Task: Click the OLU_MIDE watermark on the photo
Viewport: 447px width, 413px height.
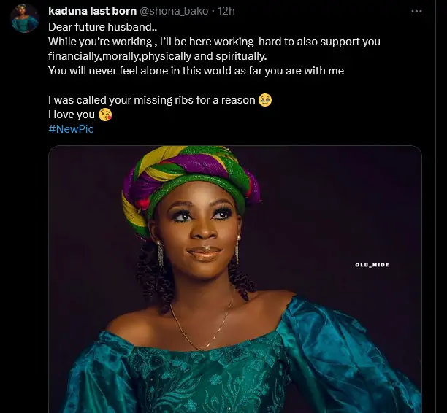Action: click(x=372, y=265)
